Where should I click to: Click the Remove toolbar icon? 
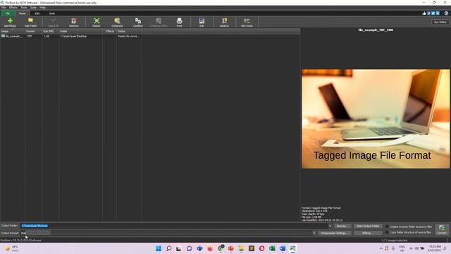[x=73, y=22]
